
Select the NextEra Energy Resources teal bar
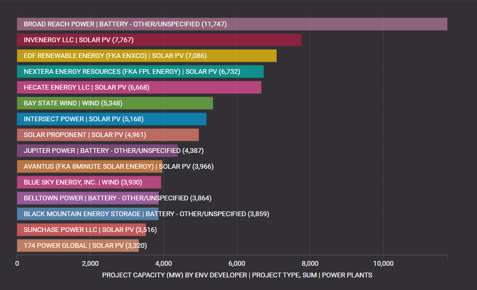pyautogui.click(x=140, y=72)
